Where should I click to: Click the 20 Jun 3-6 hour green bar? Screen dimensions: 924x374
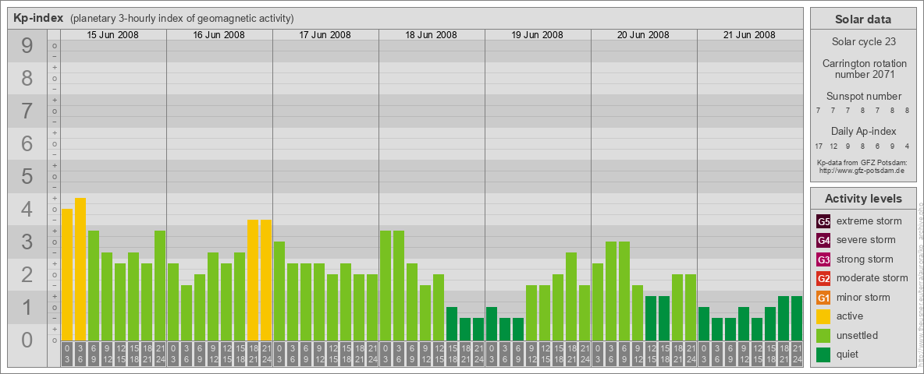(x=611, y=291)
